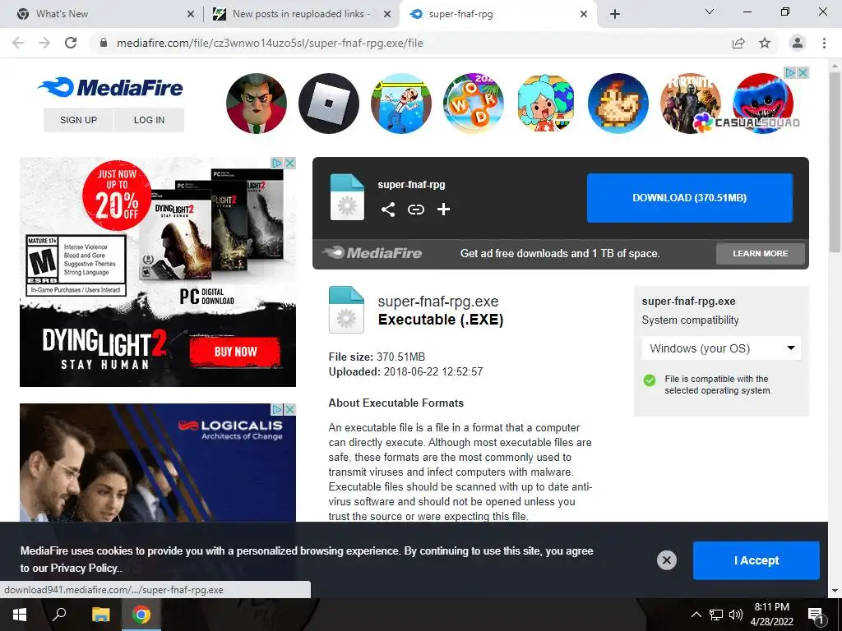Open the Toca world globe game icon

pyautogui.click(x=546, y=103)
